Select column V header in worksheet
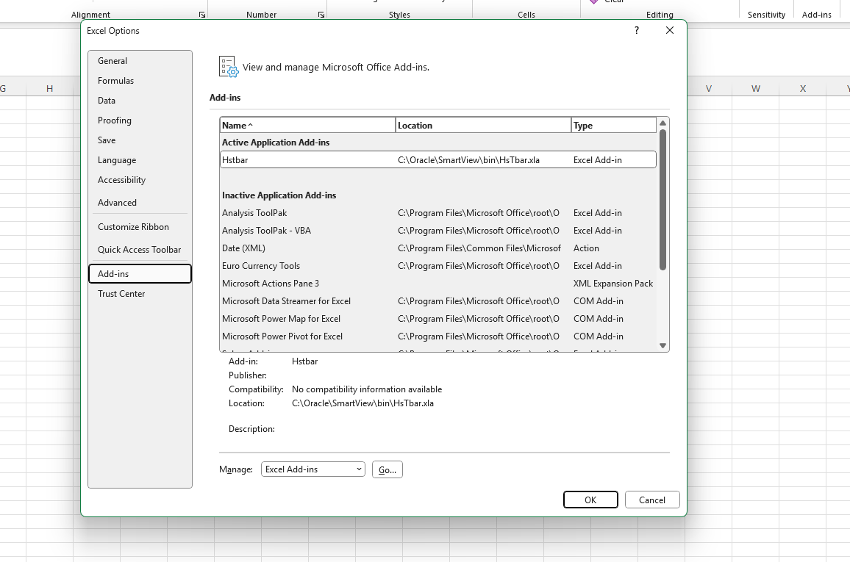The image size is (850, 562). click(709, 88)
